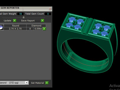120x90 pixels.
Task: Click the green arrow beside Update
Action: [15, 20]
